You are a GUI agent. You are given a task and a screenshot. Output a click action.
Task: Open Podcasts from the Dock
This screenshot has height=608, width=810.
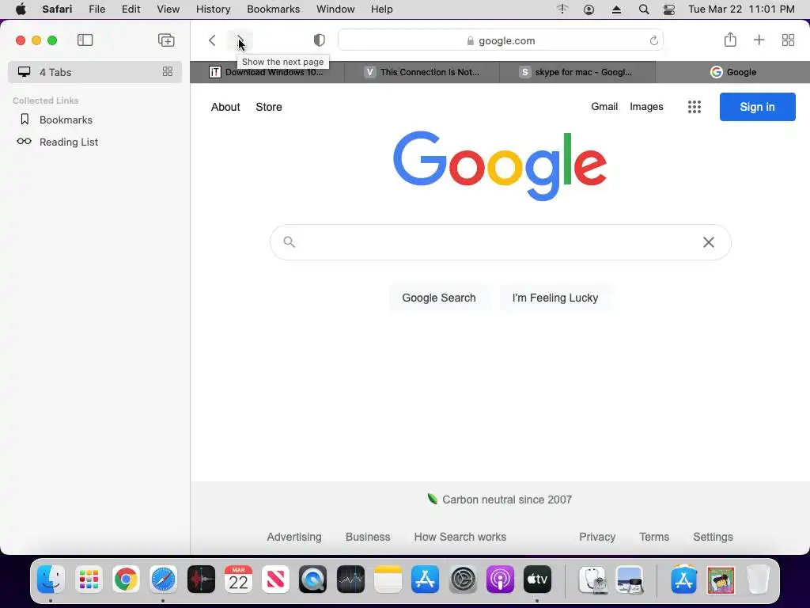click(500, 579)
